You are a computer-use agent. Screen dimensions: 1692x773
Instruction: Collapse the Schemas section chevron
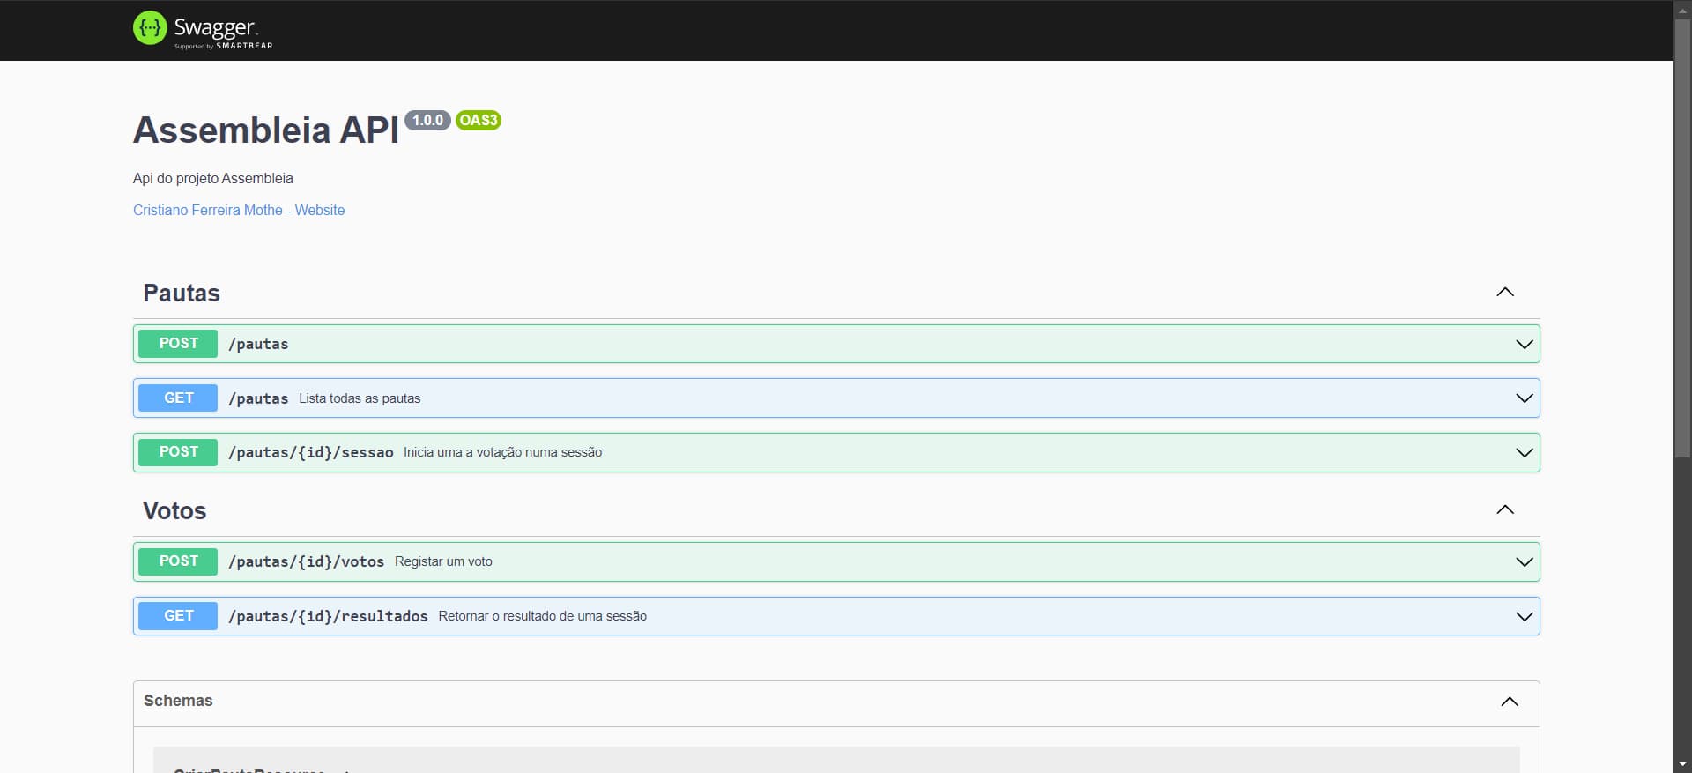click(1510, 702)
